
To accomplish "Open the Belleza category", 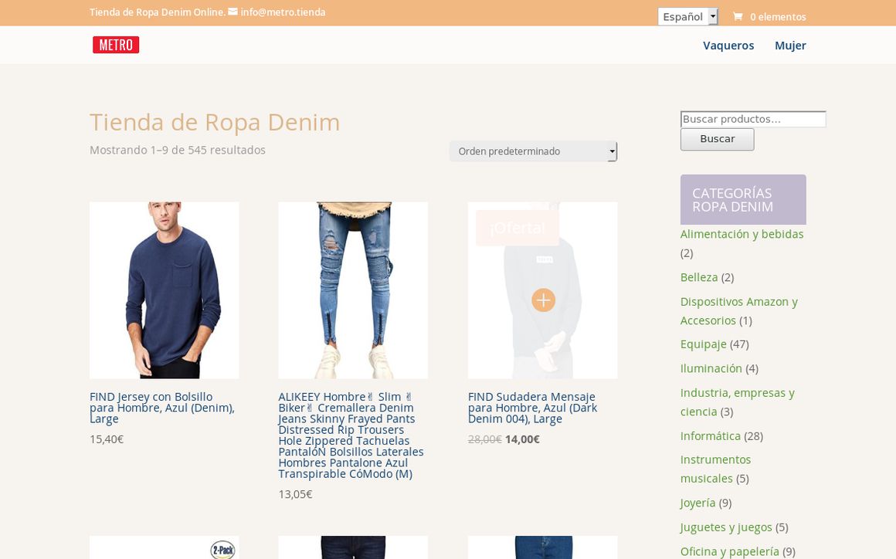I will click(x=698, y=276).
